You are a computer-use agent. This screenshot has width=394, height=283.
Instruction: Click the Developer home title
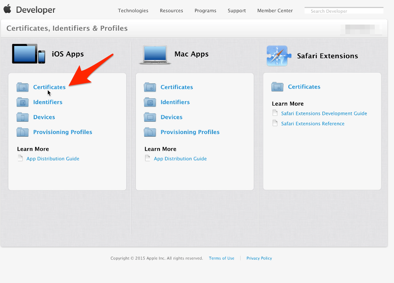[x=35, y=10]
